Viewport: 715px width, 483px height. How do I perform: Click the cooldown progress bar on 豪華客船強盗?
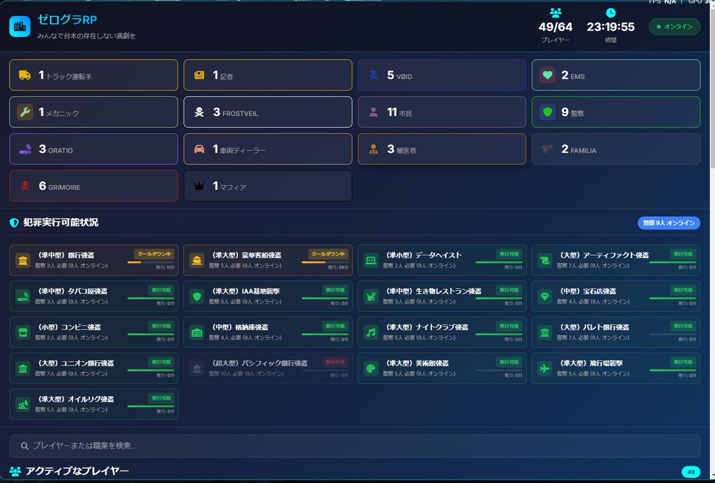(x=325, y=262)
